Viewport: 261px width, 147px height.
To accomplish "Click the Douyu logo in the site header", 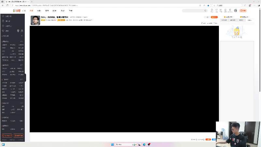I will click(17, 11).
